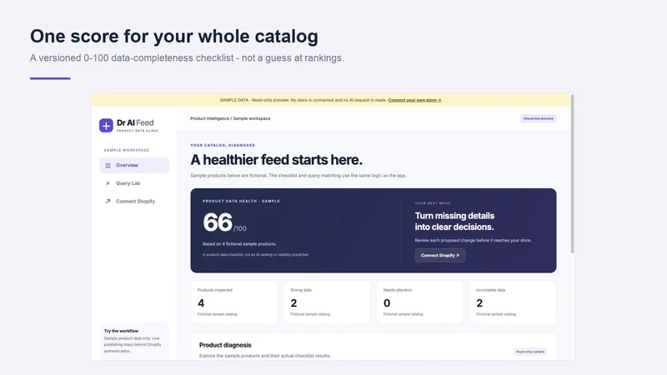Follow the 'Connect your own store' link
Image resolution: width=667 pixels, height=375 pixels.
tap(414, 100)
